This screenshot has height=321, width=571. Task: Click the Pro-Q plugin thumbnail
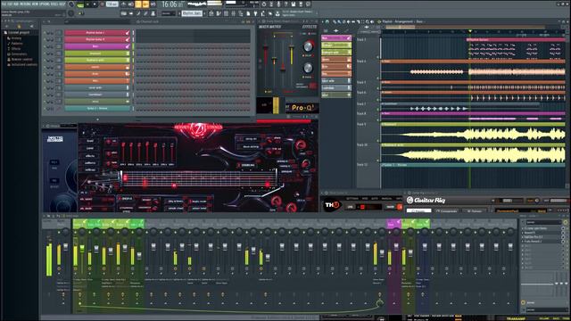(x=302, y=107)
